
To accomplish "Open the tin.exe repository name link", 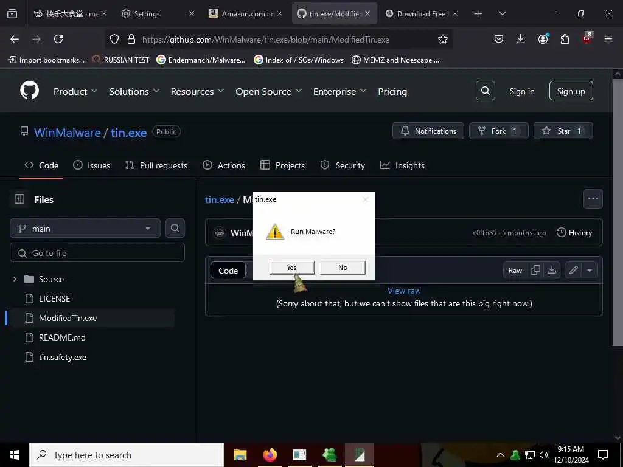I will click(128, 132).
